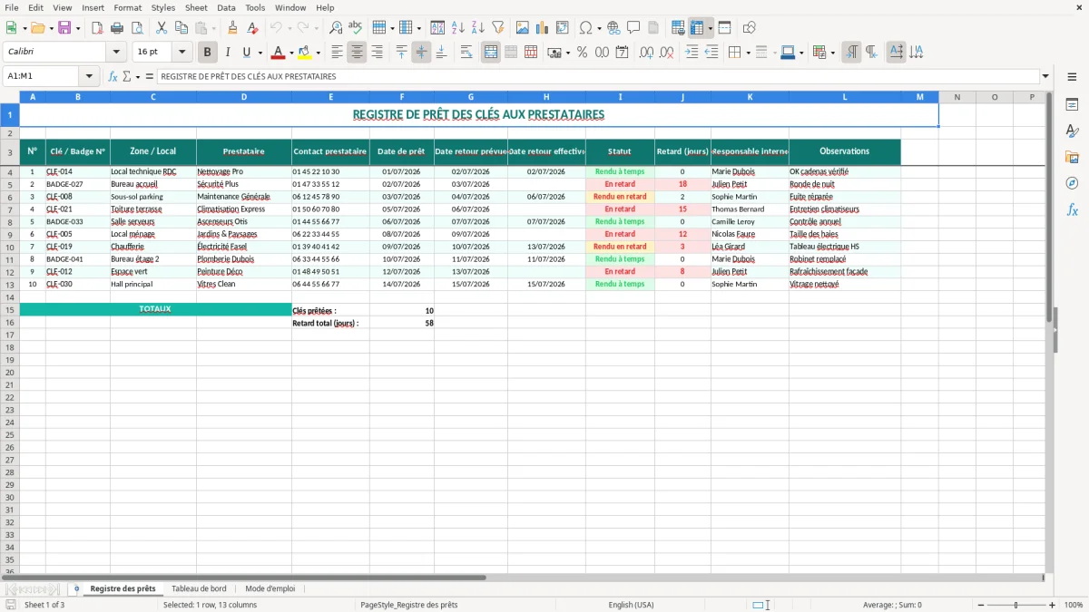The width and height of the screenshot is (1089, 612).
Task: Click the Add Decimal Place icon
Action: pos(646,53)
